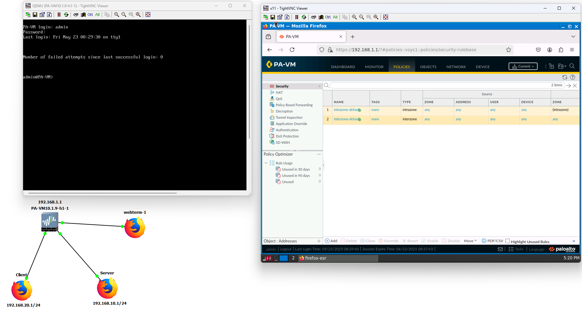The image size is (582, 310).
Task: Open Firefox hamburger application menu
Action: 572,50
